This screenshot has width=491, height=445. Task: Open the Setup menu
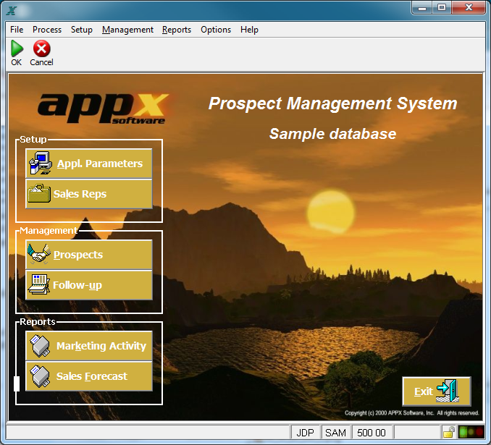click(x=81, y=30)
